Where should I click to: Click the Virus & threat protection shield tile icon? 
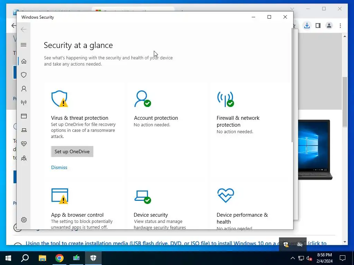pos(59,99)
